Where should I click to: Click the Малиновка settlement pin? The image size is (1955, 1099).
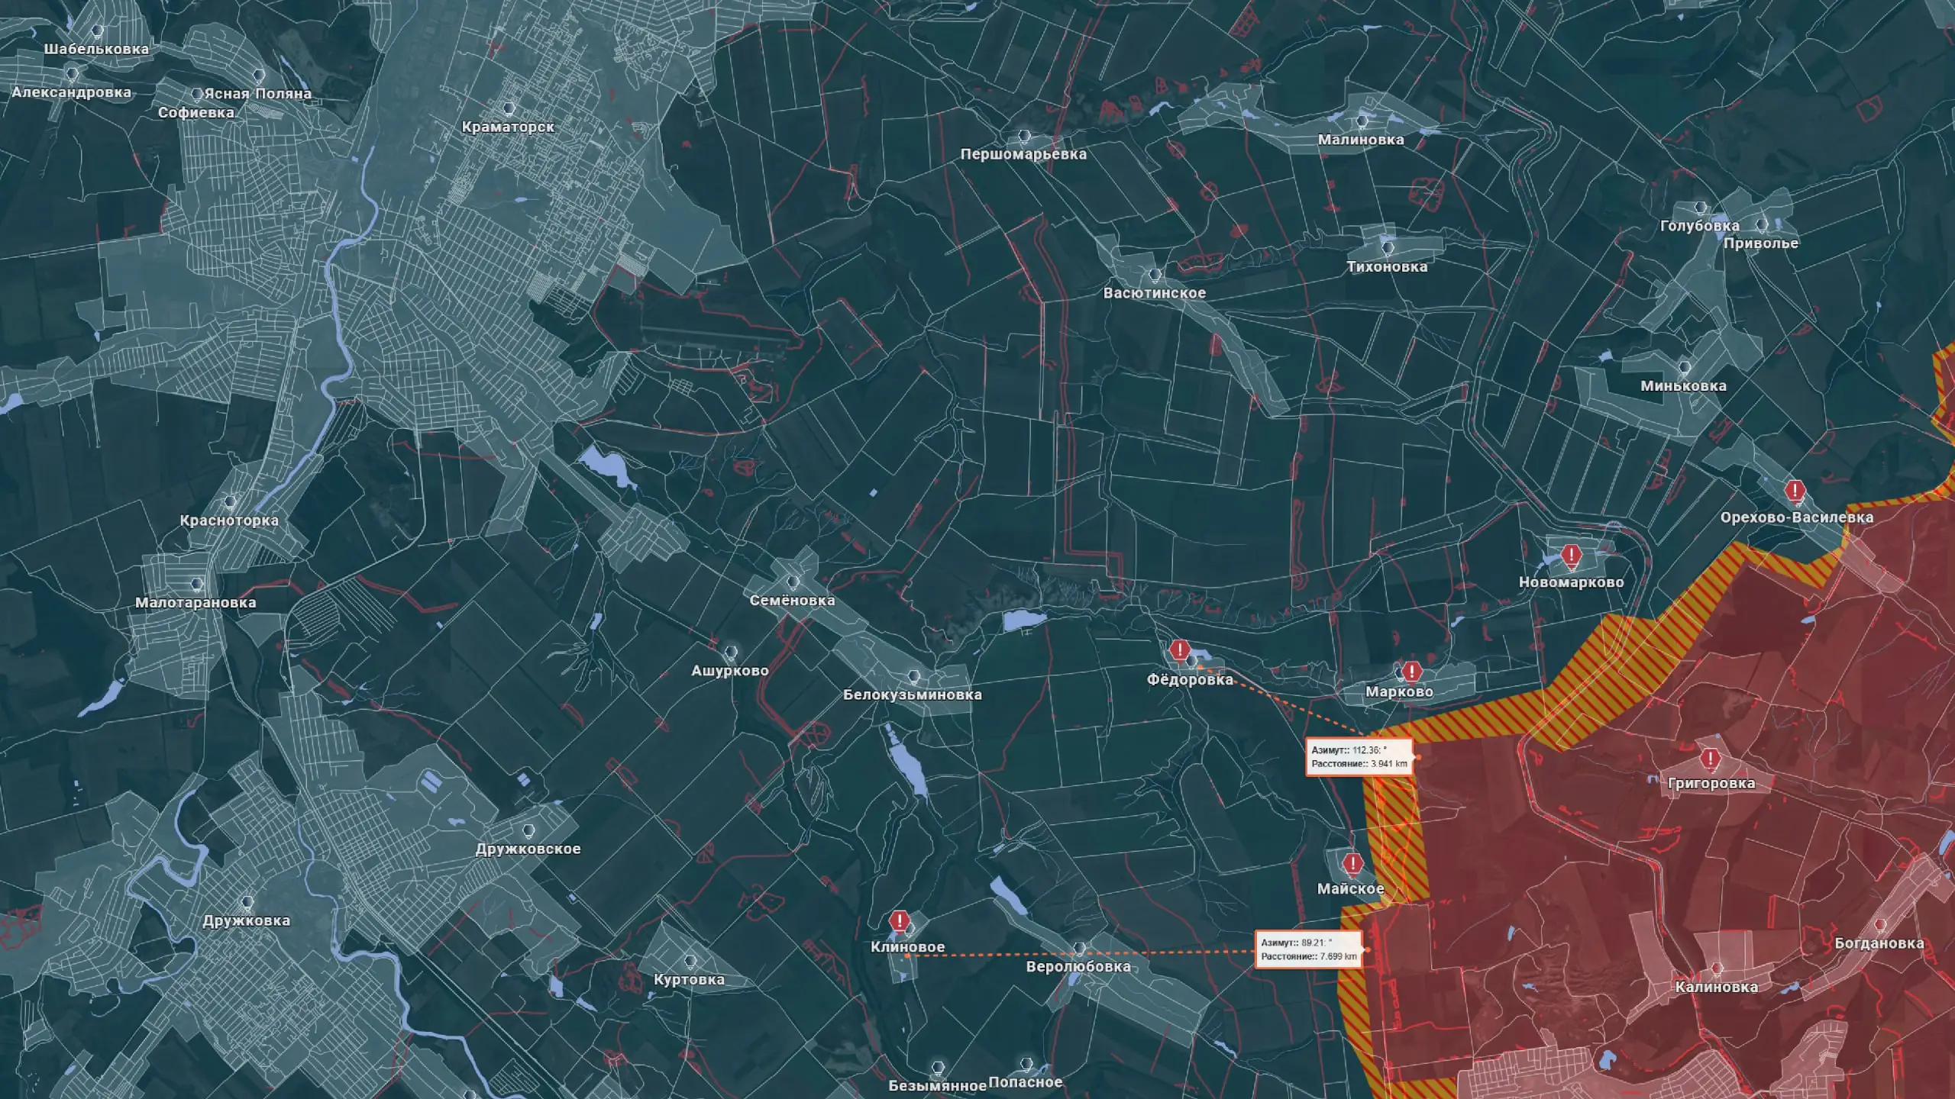point(1362,121)
